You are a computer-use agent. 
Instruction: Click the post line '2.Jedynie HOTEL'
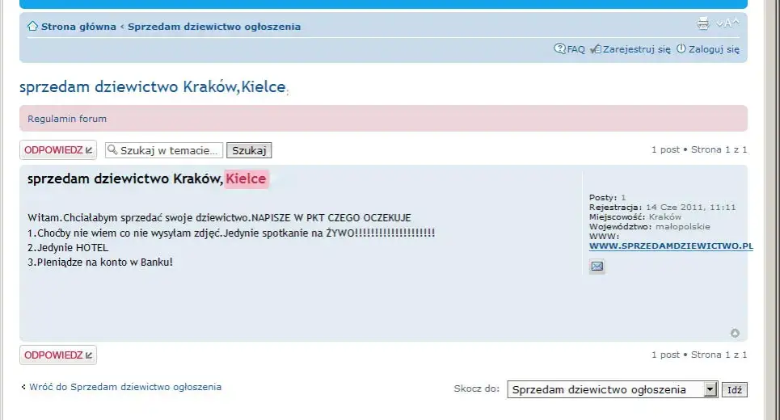click(68, 247)
